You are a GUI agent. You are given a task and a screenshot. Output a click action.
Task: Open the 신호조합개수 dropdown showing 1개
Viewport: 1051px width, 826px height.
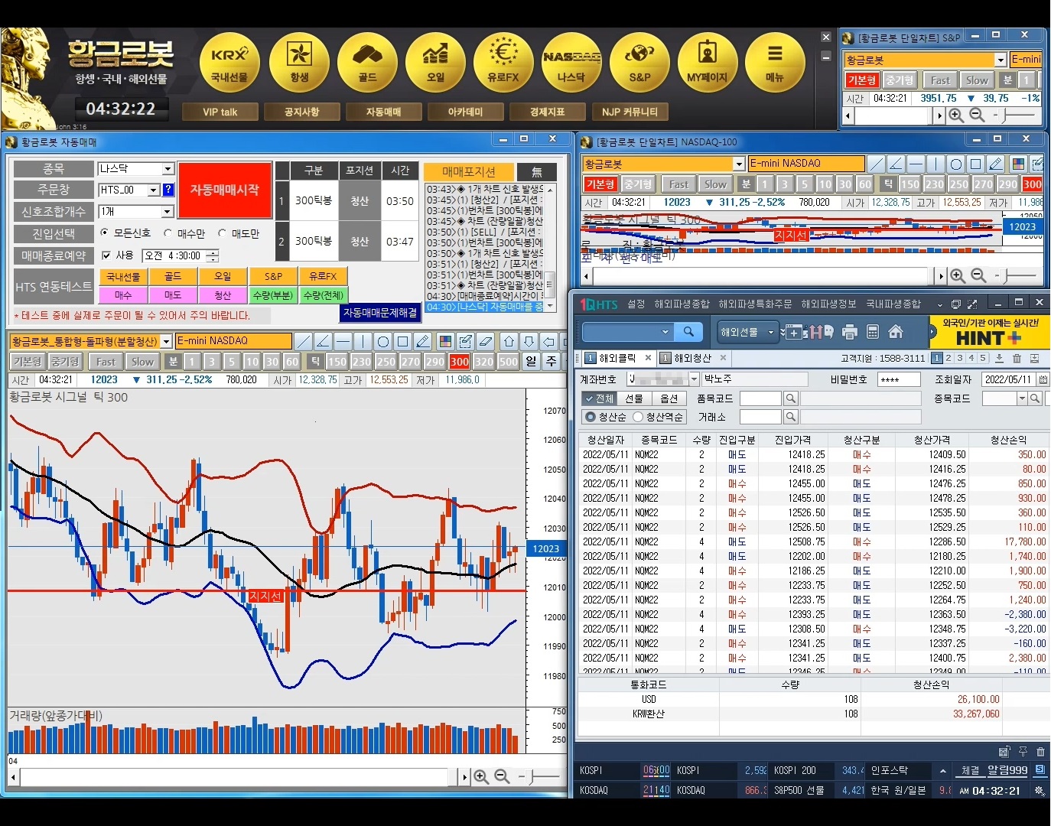tap(136, 211)
